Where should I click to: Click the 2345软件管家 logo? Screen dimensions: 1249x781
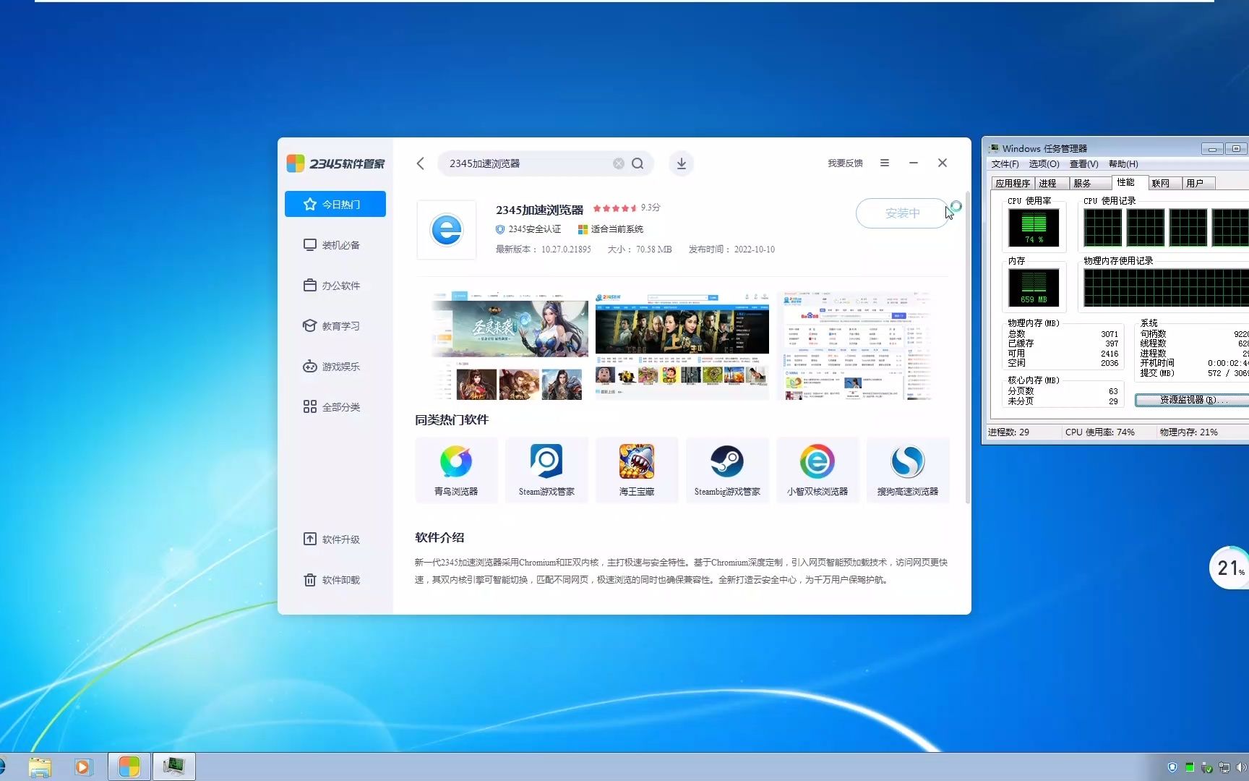coord(336,163)
